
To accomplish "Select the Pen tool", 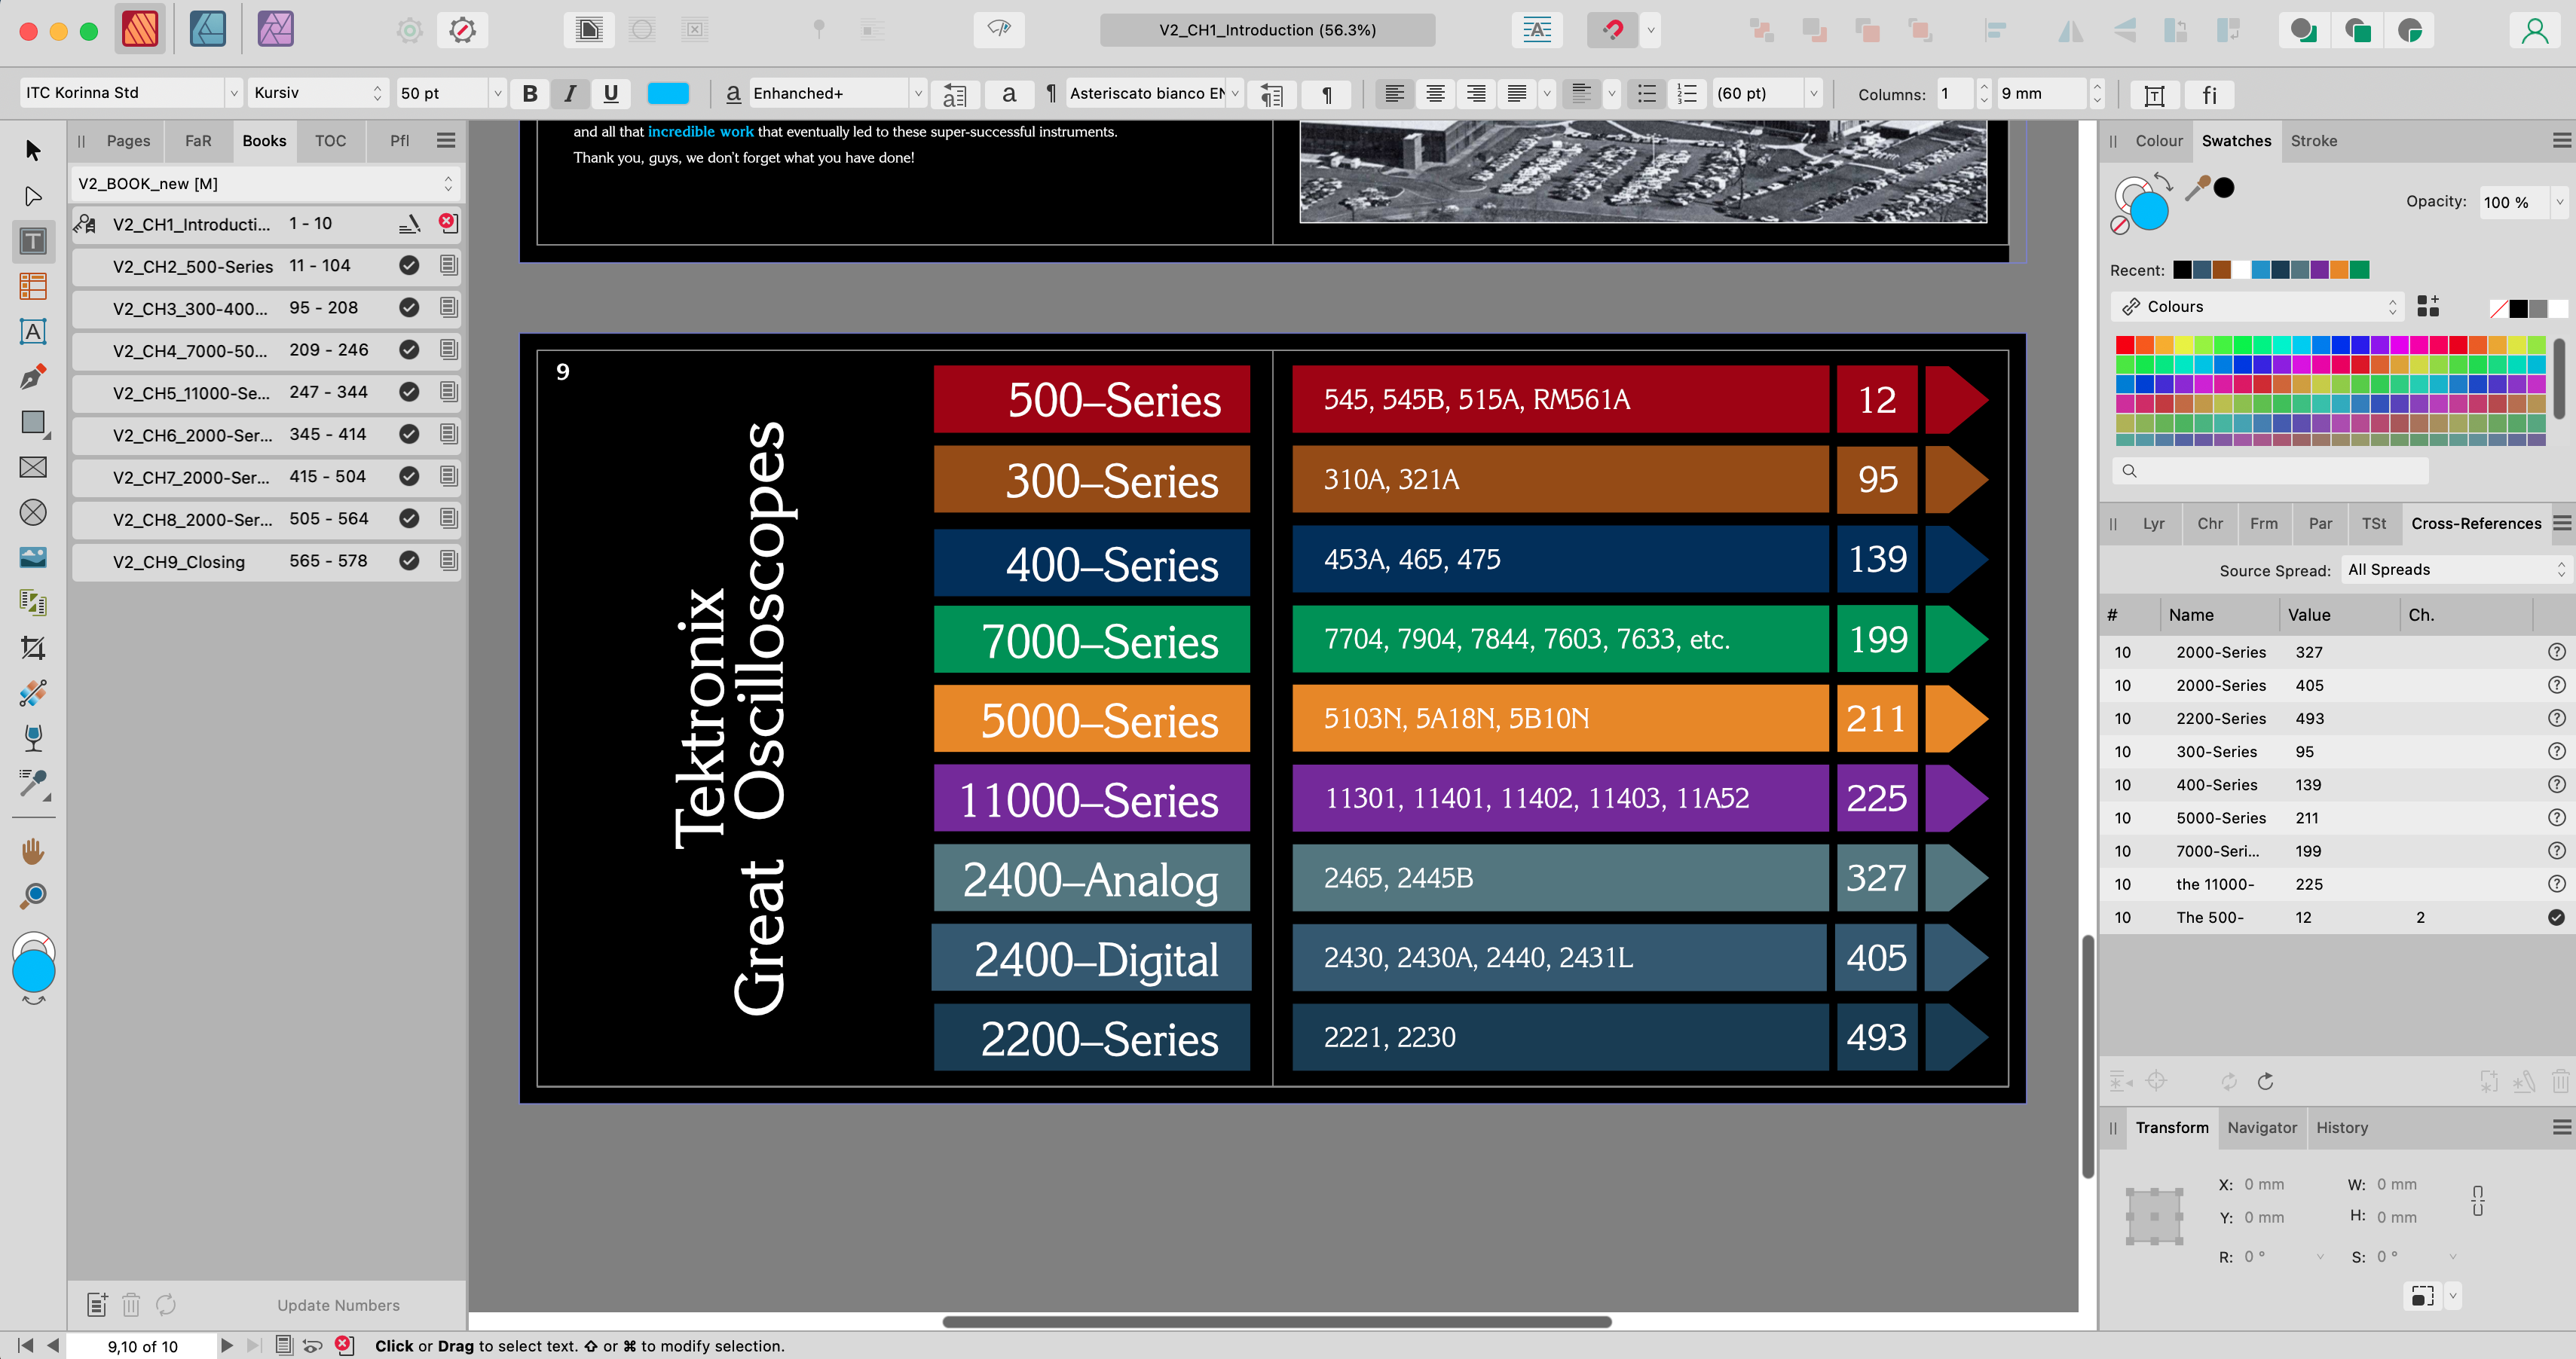I will coord(33,377).
